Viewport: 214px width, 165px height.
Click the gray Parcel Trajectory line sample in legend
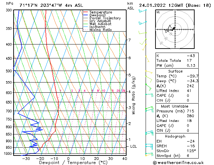tap(86, 18)
